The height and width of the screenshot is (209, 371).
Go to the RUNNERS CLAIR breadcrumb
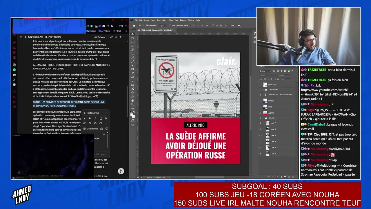click(34, 37)
